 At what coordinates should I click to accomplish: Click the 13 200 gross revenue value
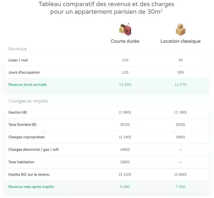125,85
